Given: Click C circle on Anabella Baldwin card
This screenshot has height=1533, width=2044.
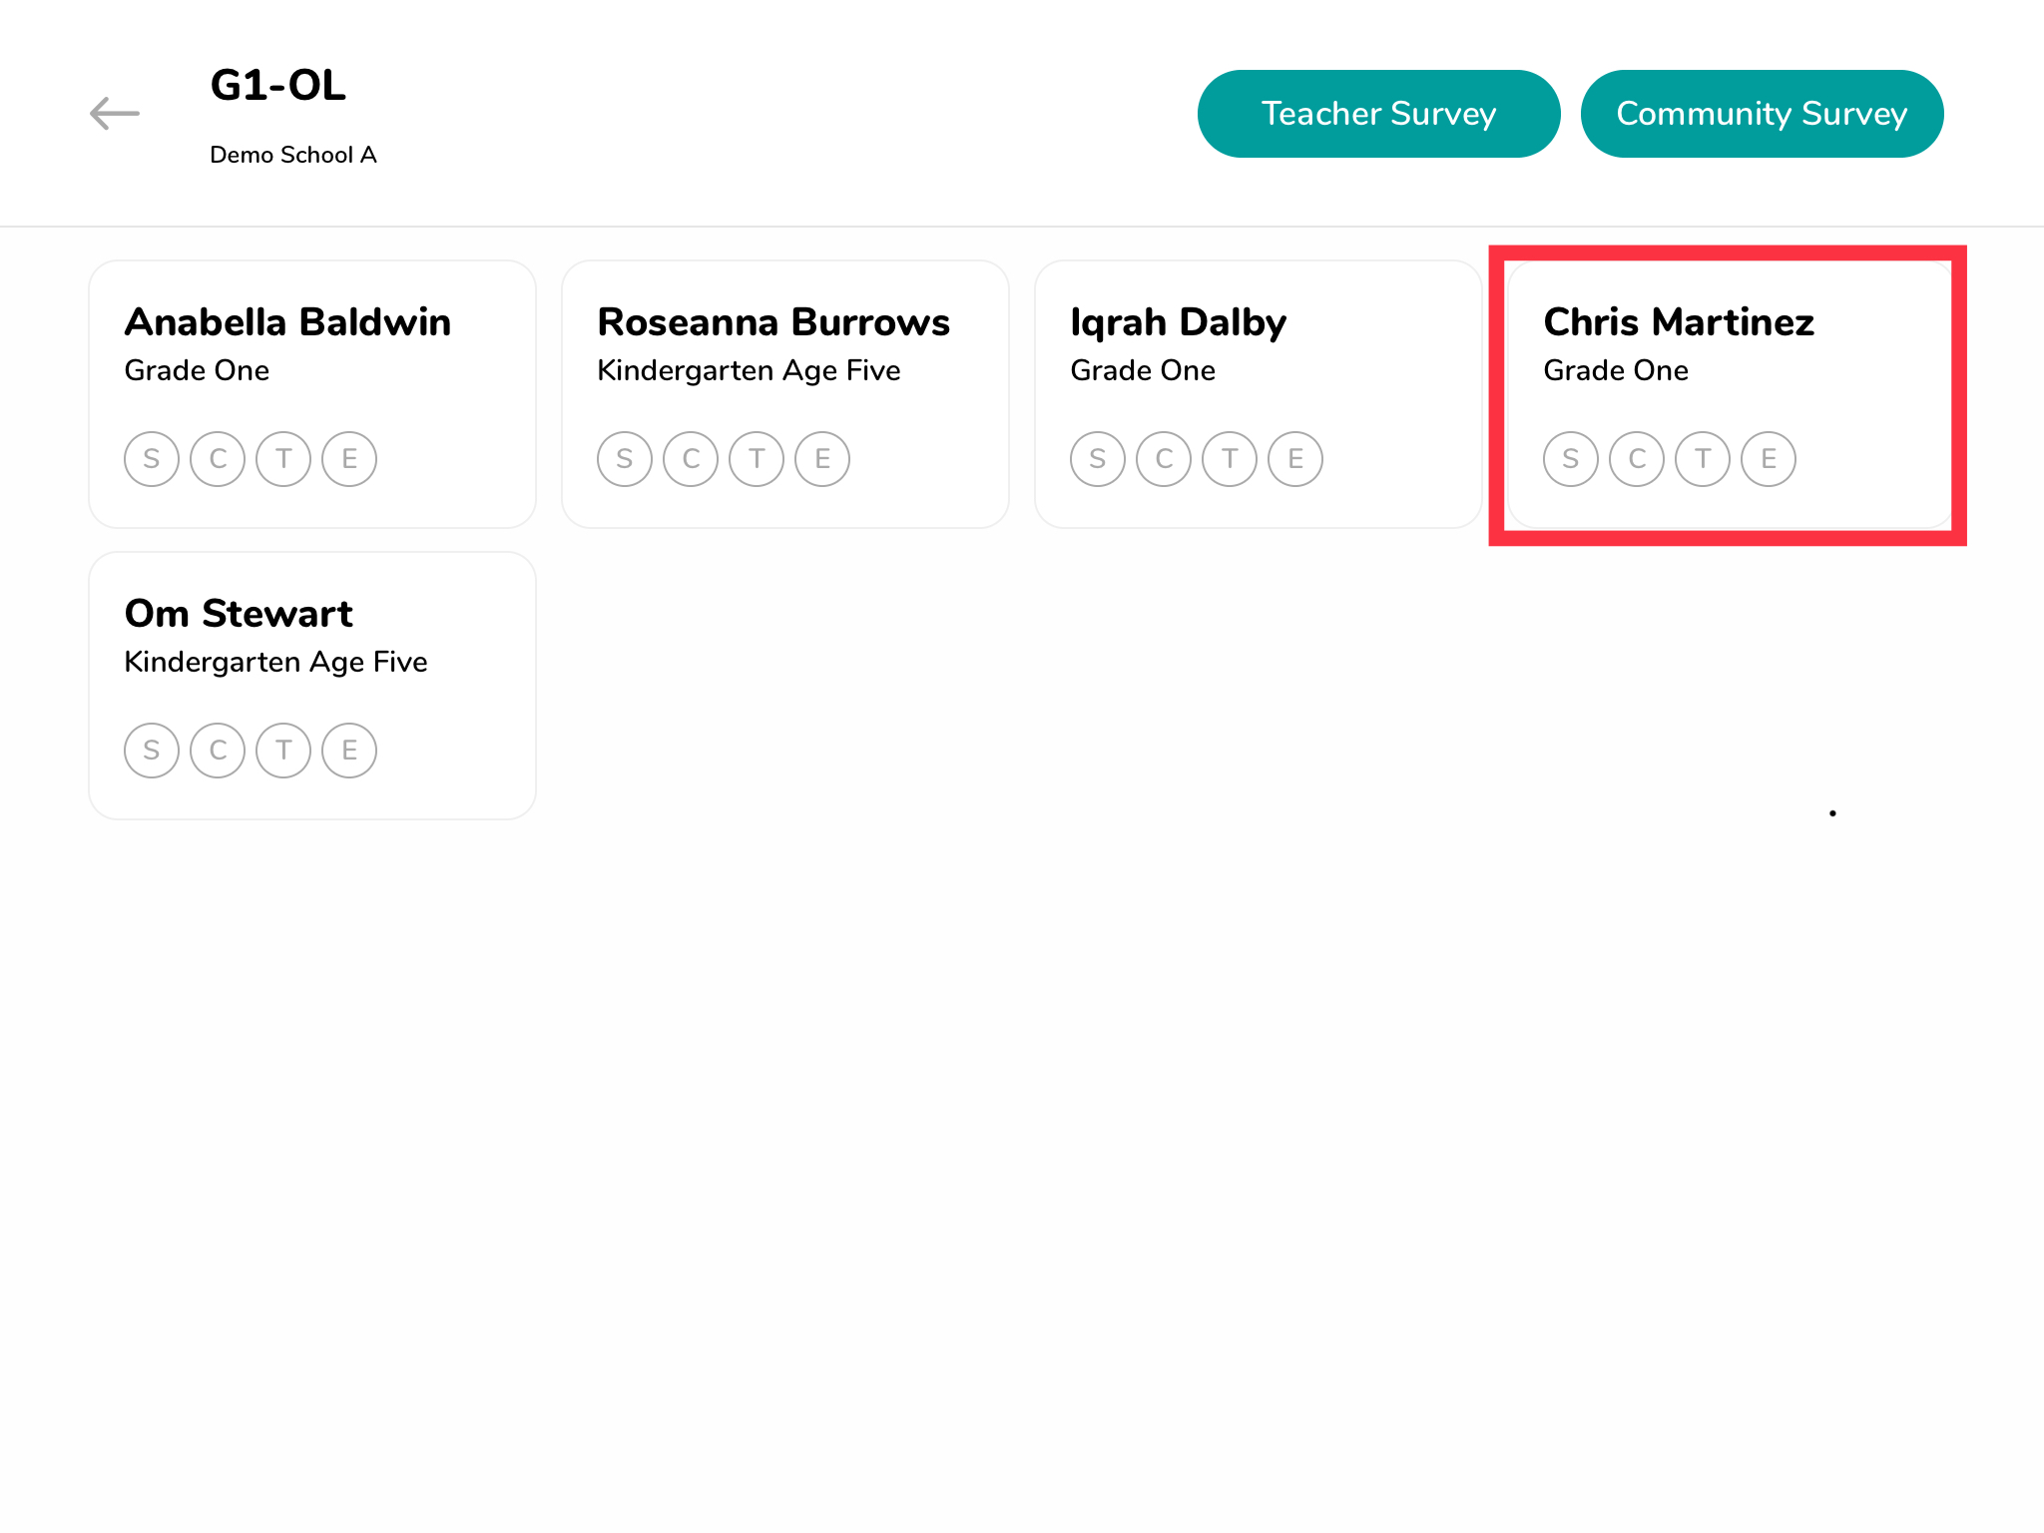Looking at the screenshot, I should tap(218, 459).
